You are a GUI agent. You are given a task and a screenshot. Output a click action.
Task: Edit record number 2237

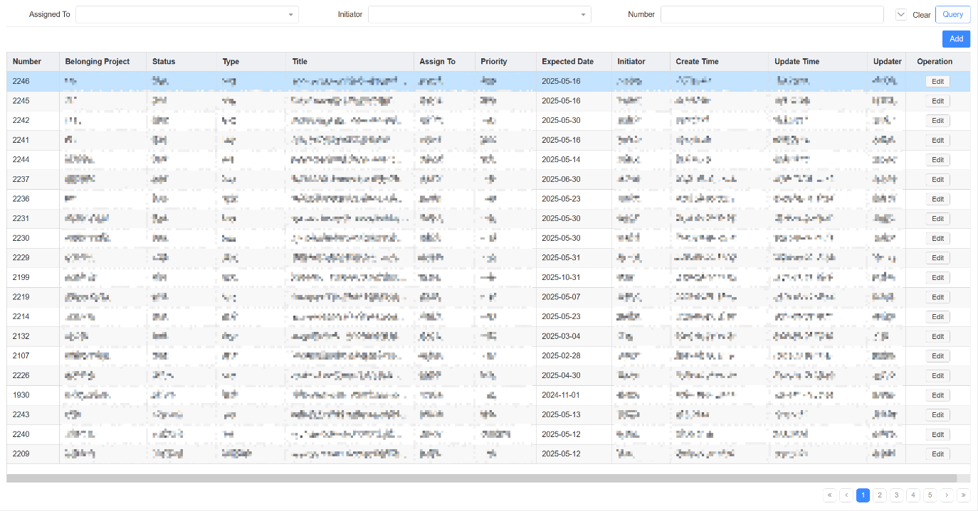(x=937, y=180)
